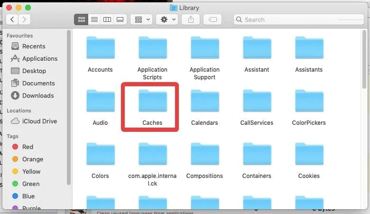The height and width of the screenshot is (214, 370).
Task: Open the group-by arrangement dropdown
Action: coord(141,19)
